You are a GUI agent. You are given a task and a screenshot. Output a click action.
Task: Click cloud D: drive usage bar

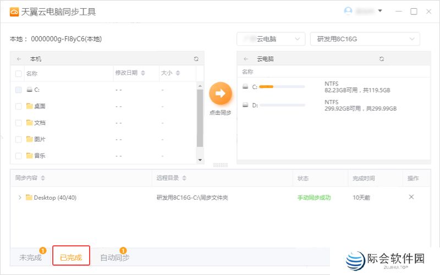[282, 105]
